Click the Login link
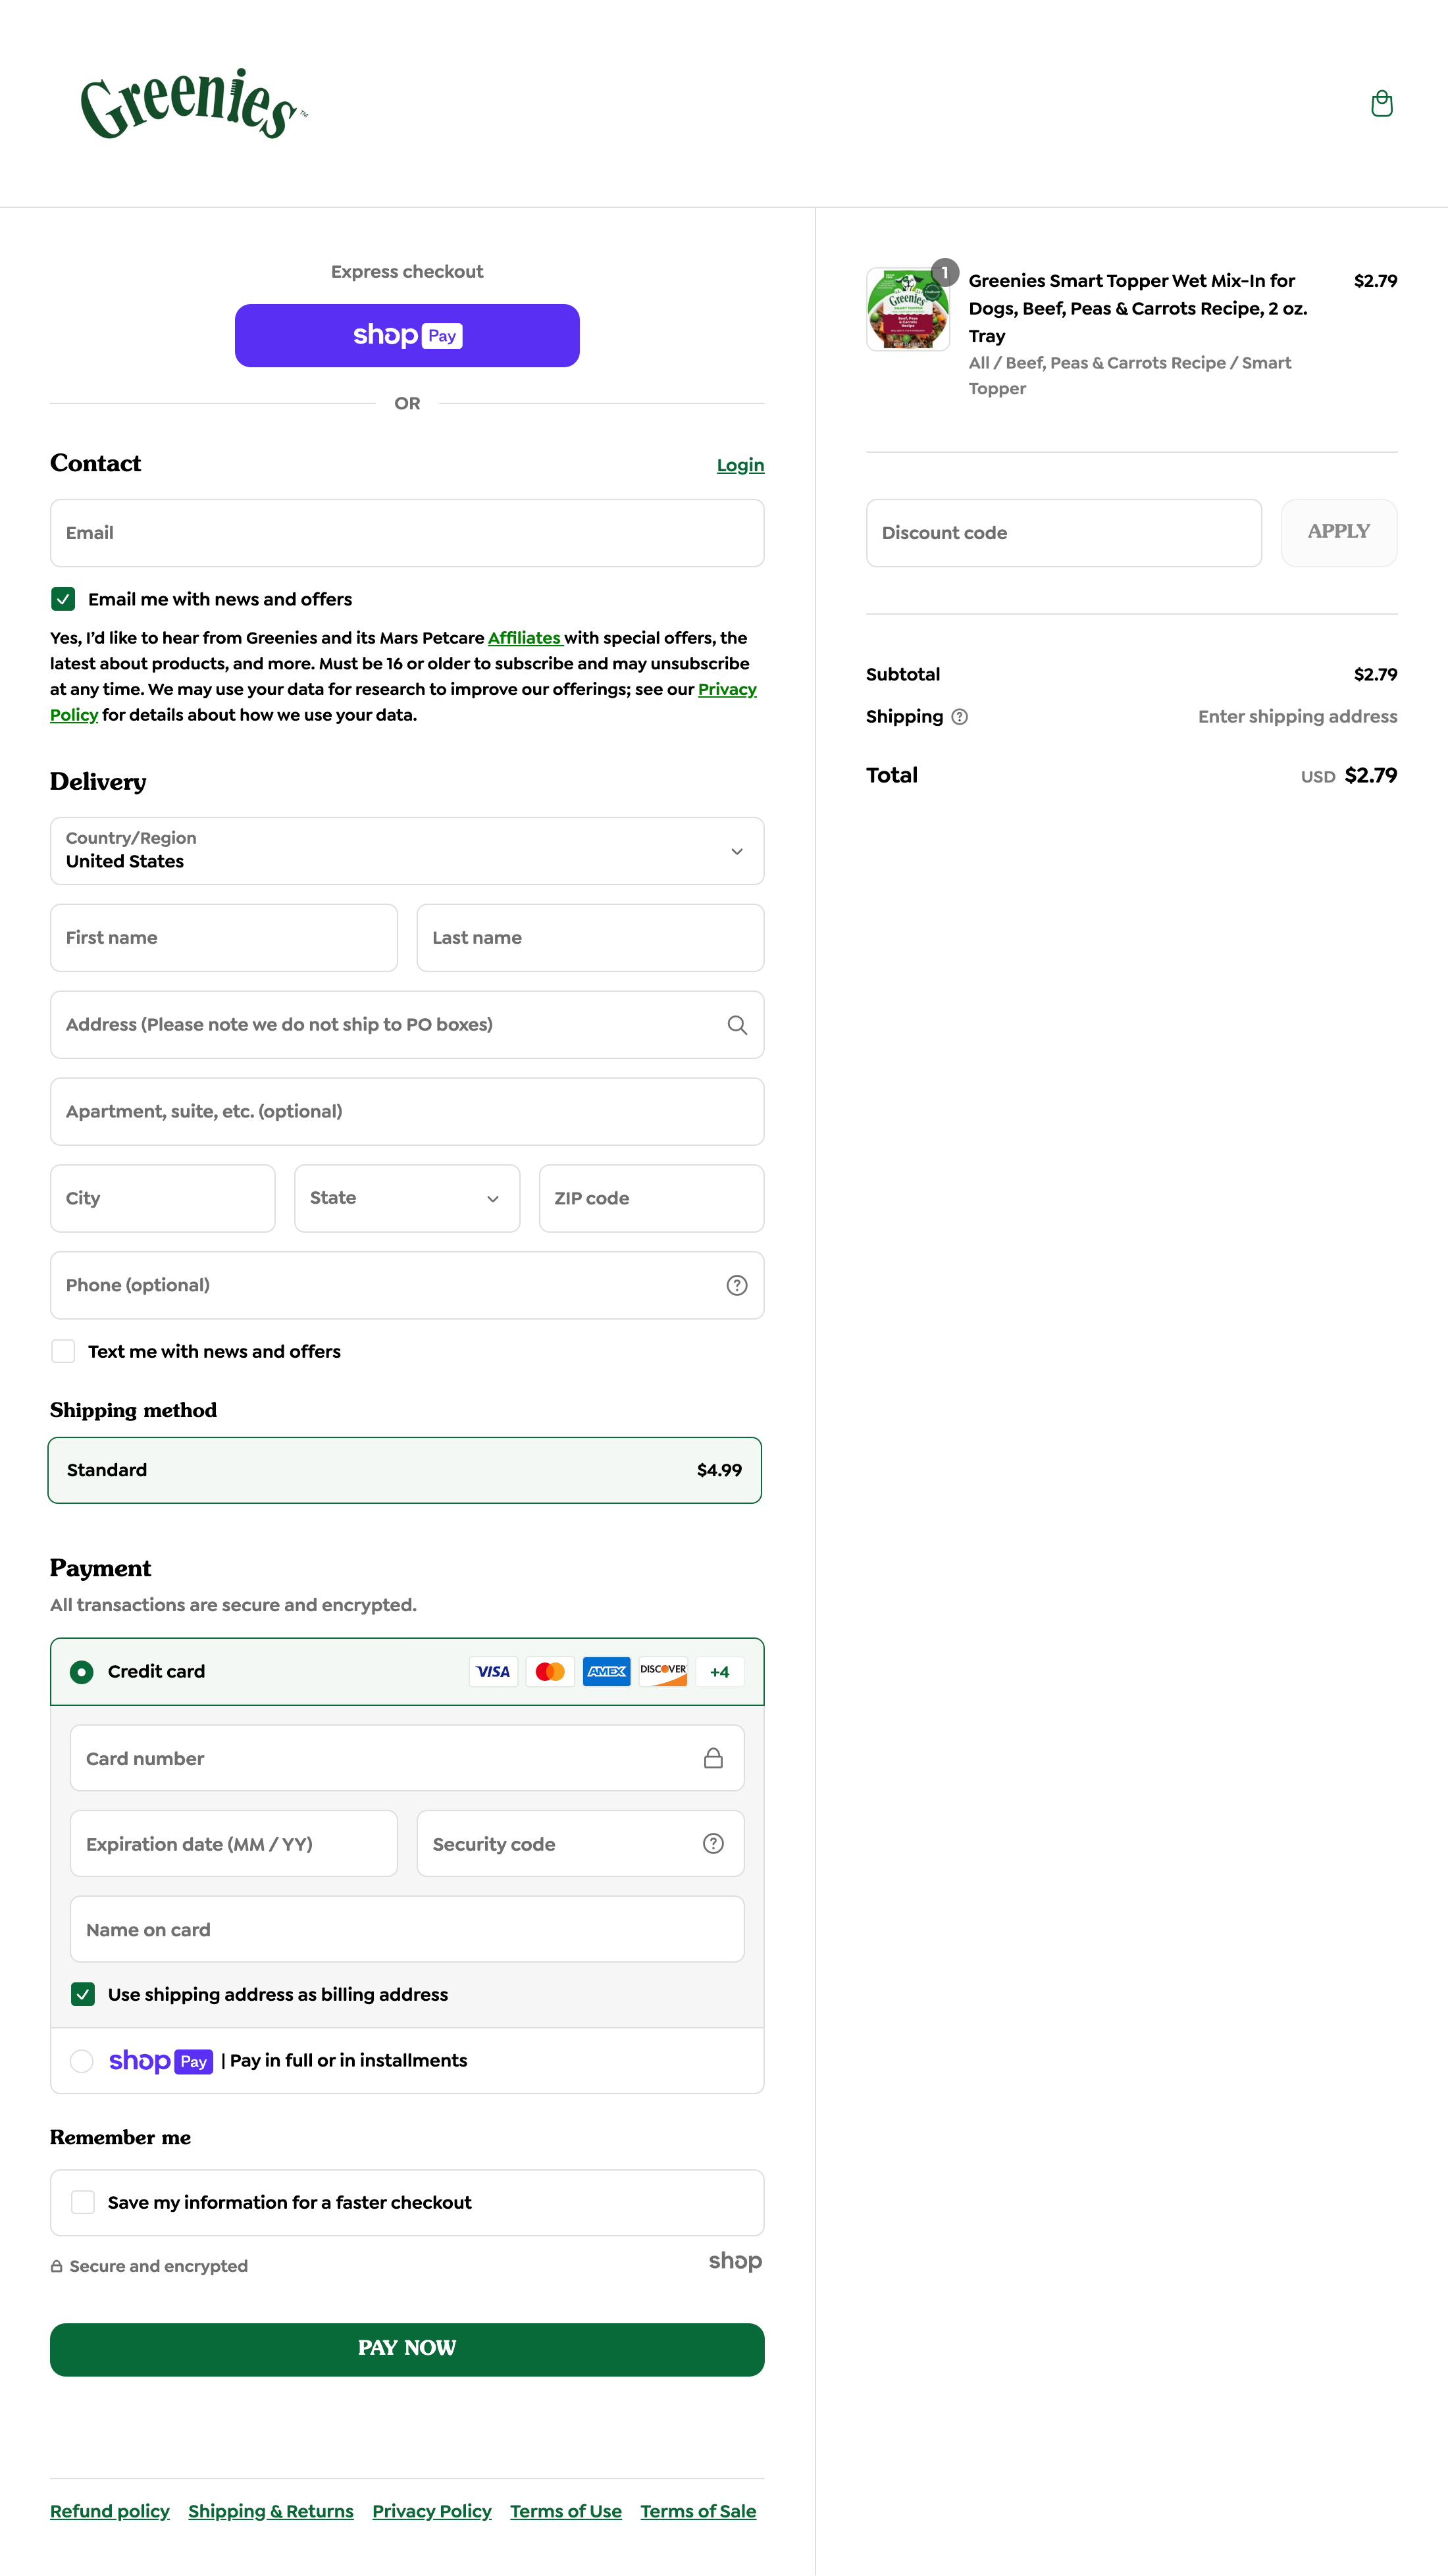Viewport: 1448px width, 2576px height. coord(739,464)
